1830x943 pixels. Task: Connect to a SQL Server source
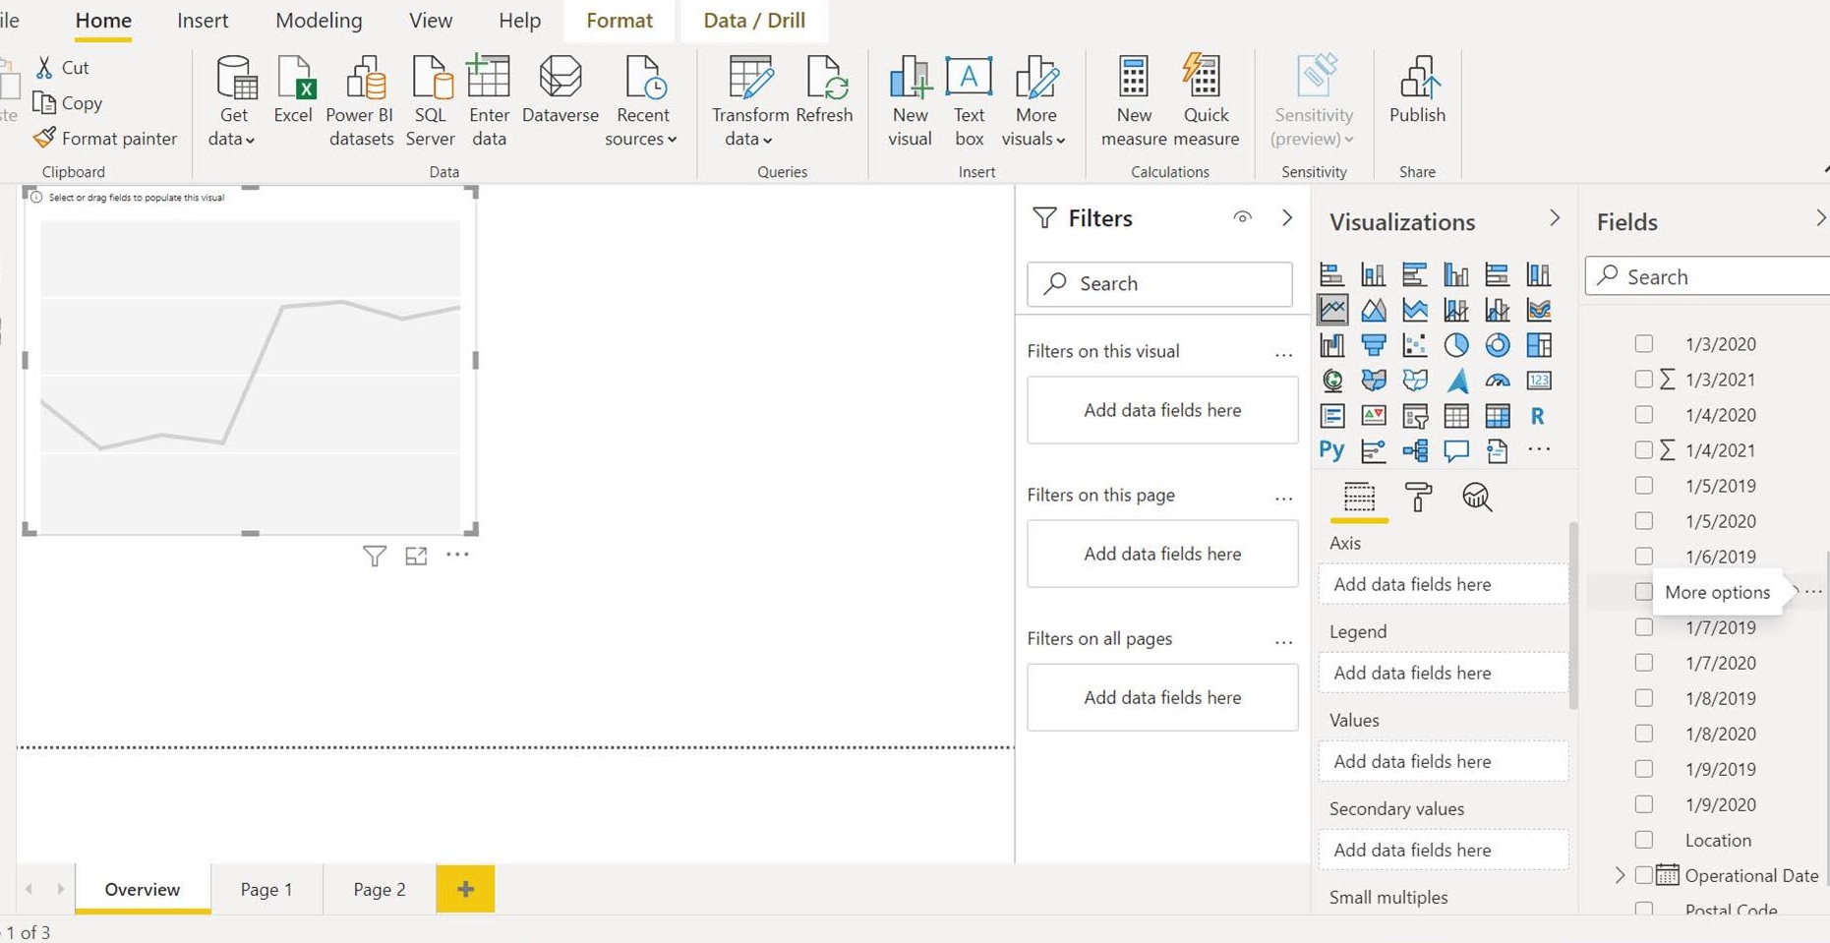[x=431, y=101]
